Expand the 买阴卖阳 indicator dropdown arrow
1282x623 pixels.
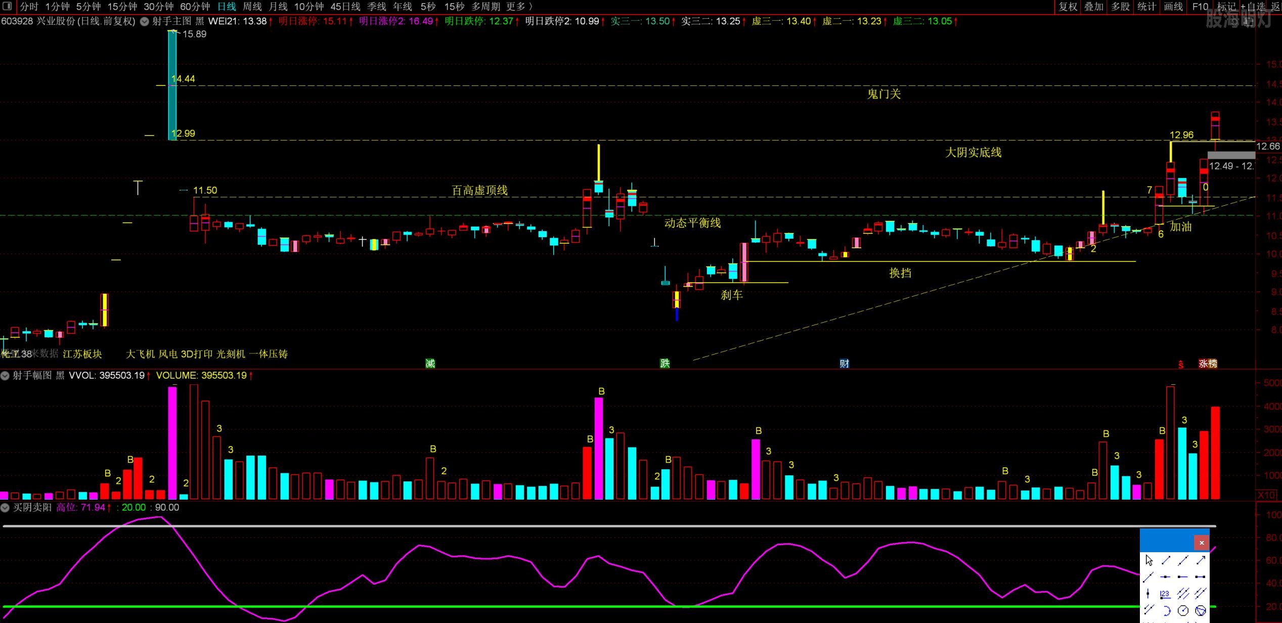5,507
